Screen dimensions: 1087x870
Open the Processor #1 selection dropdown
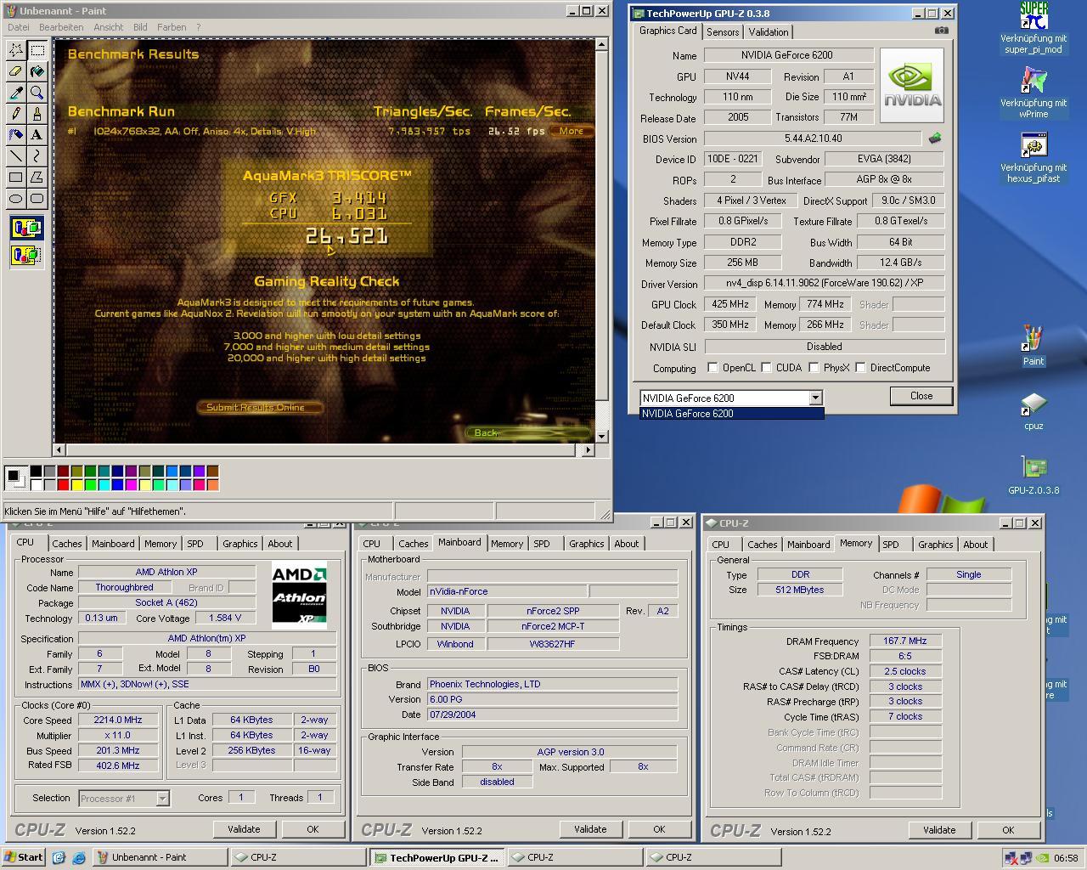click(x=161, y=798)
